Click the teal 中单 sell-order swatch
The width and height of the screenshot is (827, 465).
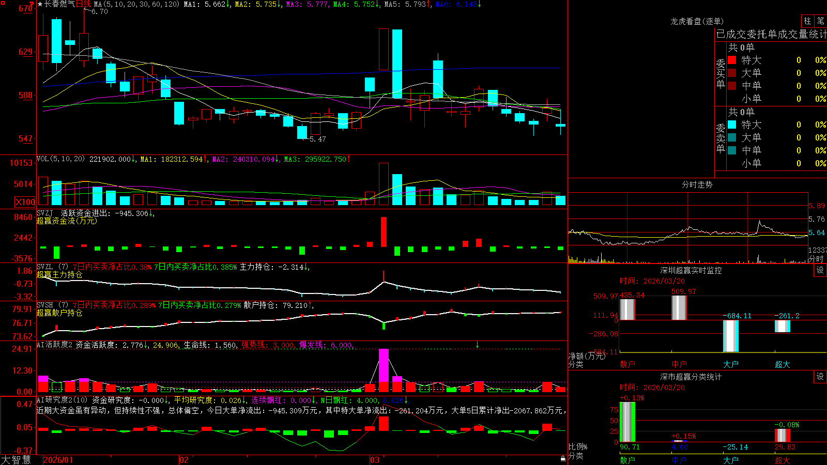(x=732, y=150)
